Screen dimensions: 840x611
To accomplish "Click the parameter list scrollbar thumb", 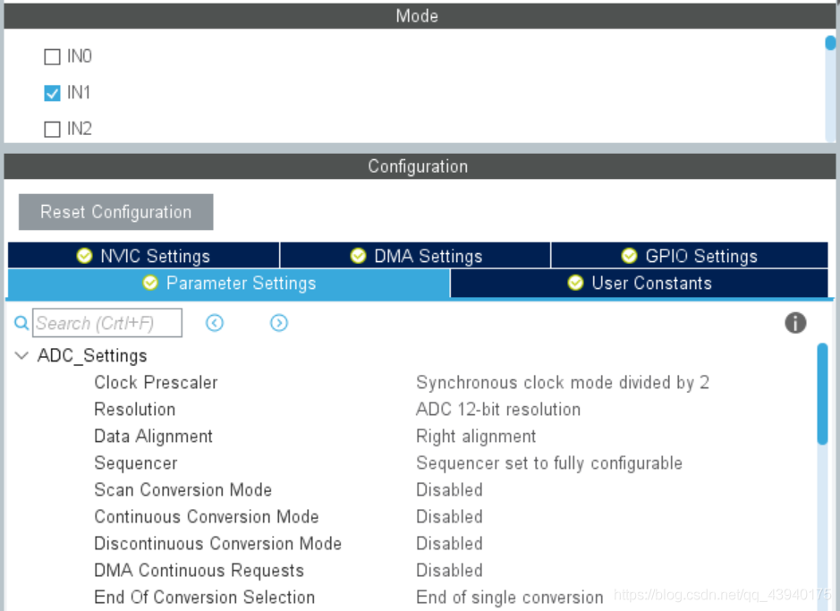I will click(x=822, y=395).
